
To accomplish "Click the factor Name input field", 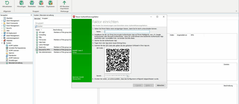I will (127, 31).
